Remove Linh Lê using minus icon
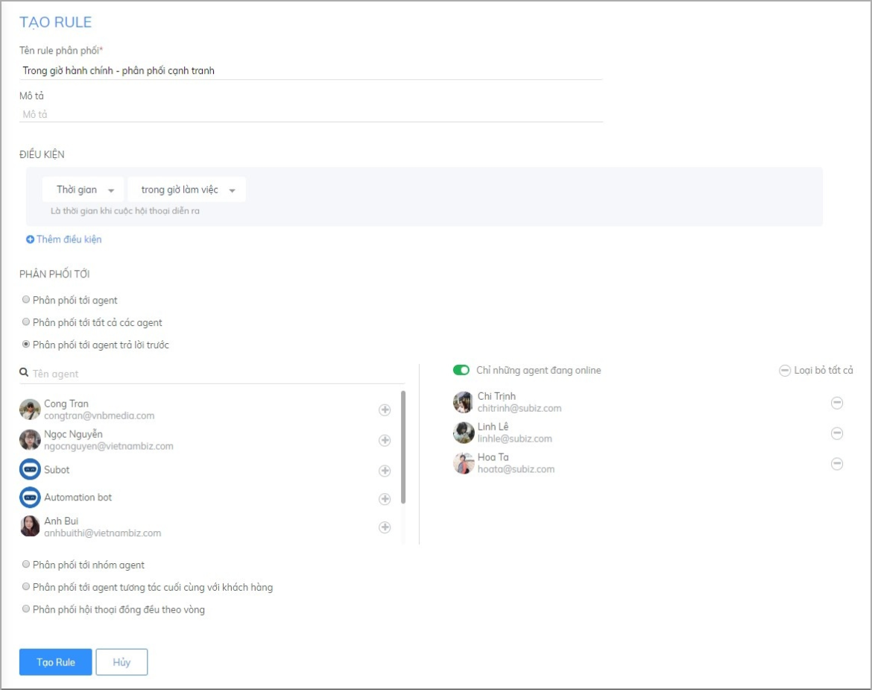Image resolution: width=872 pixels, height=690 pixels. point(837,433)
